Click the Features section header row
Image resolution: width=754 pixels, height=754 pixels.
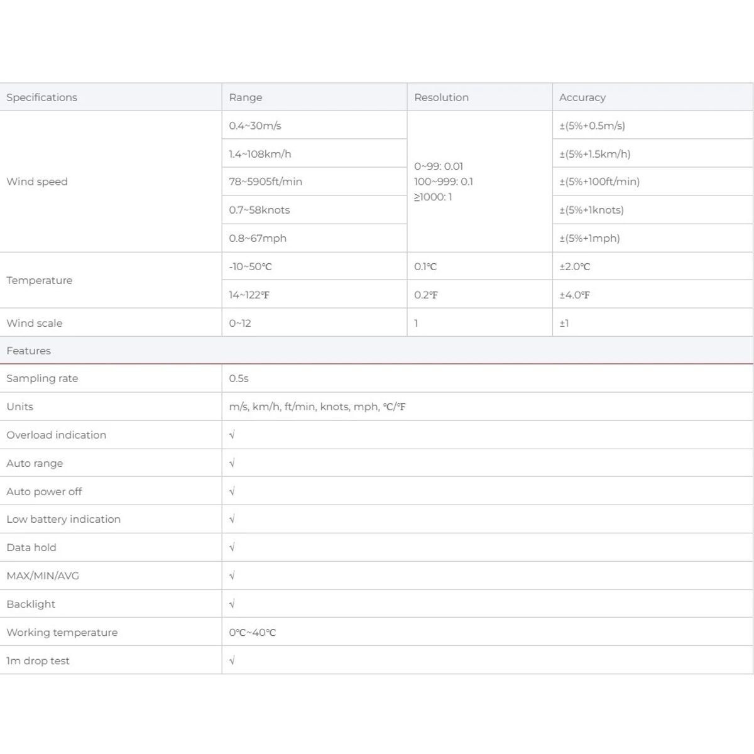[376, 351]
